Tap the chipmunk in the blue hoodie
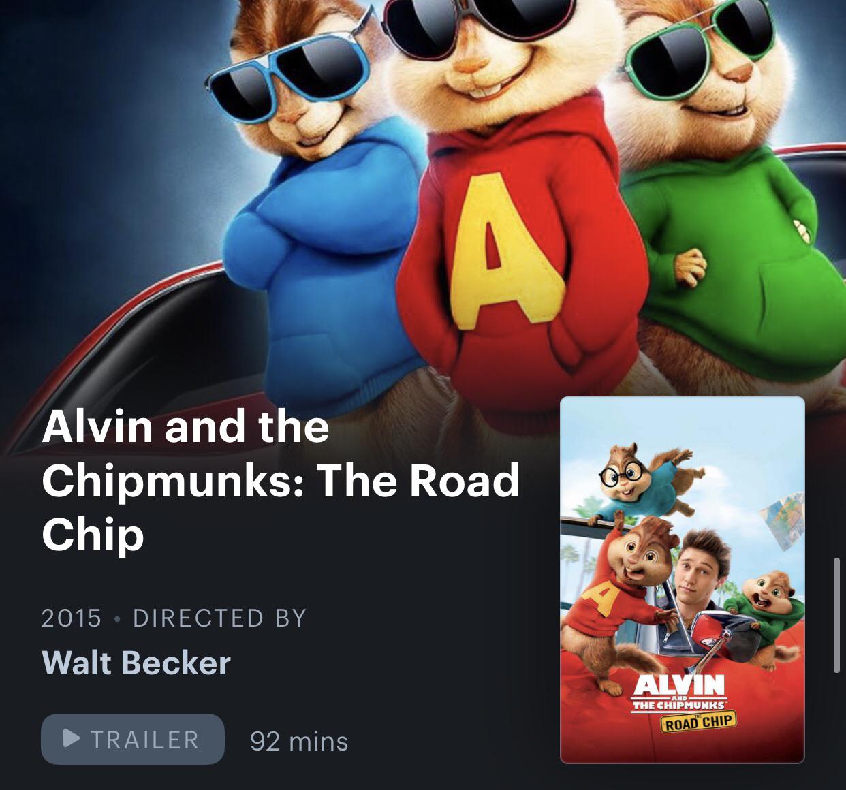The width and height of the screenshot is (846, 790). [313, 204]
